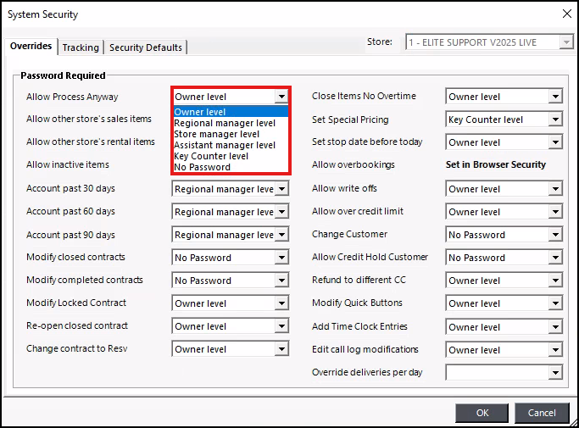Open the Change Customer dropdown
Viewport: 579px width, 428px height.
555,235
